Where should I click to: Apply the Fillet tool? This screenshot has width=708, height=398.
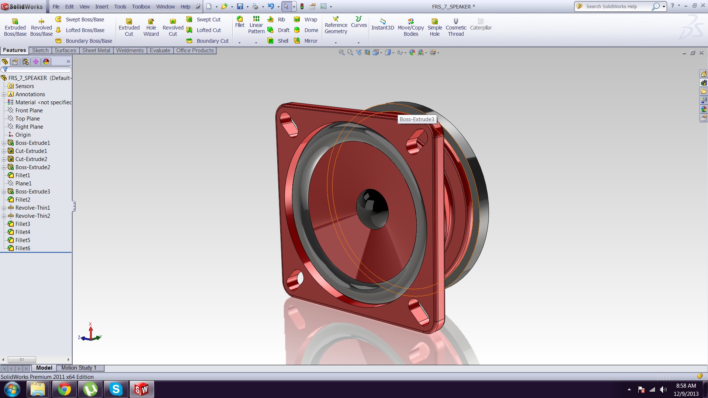(x=240, y=22)
